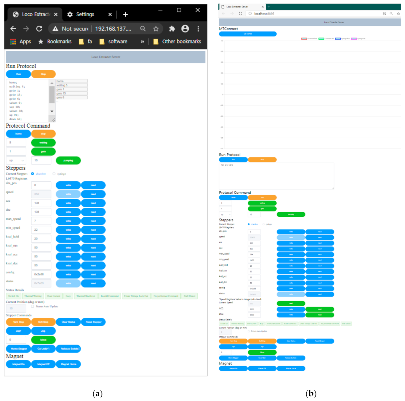This screenshot has height=401, width=405.
Task: Focus the config field showing 0x2e88 in Chrome
Action: [x=41, y=274]
